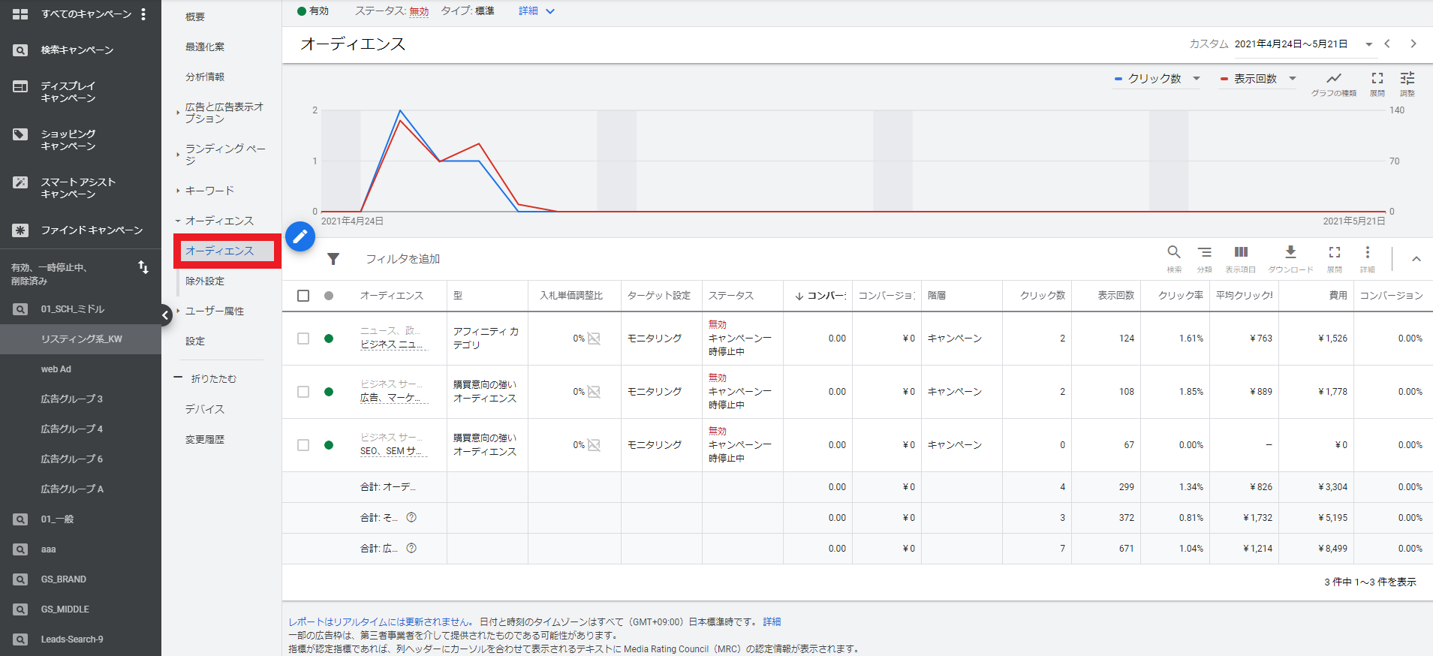Open the final 詳細 link in footer

772,621
